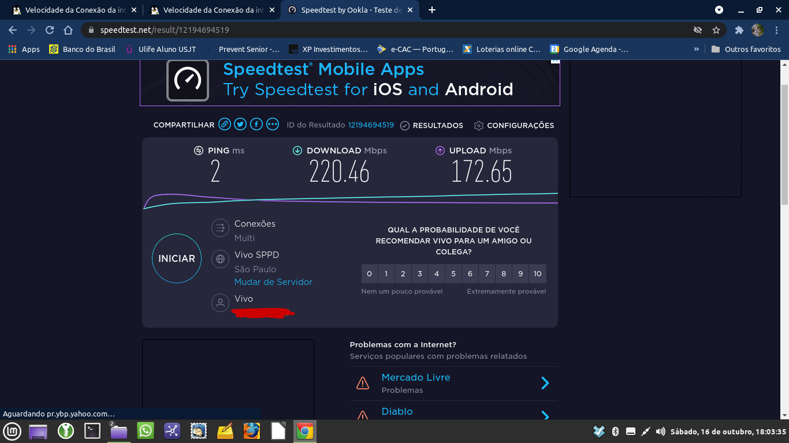Open CONFIGURAÇÕES settings
This screenshot has width=789, height=443.
point(513,125)
